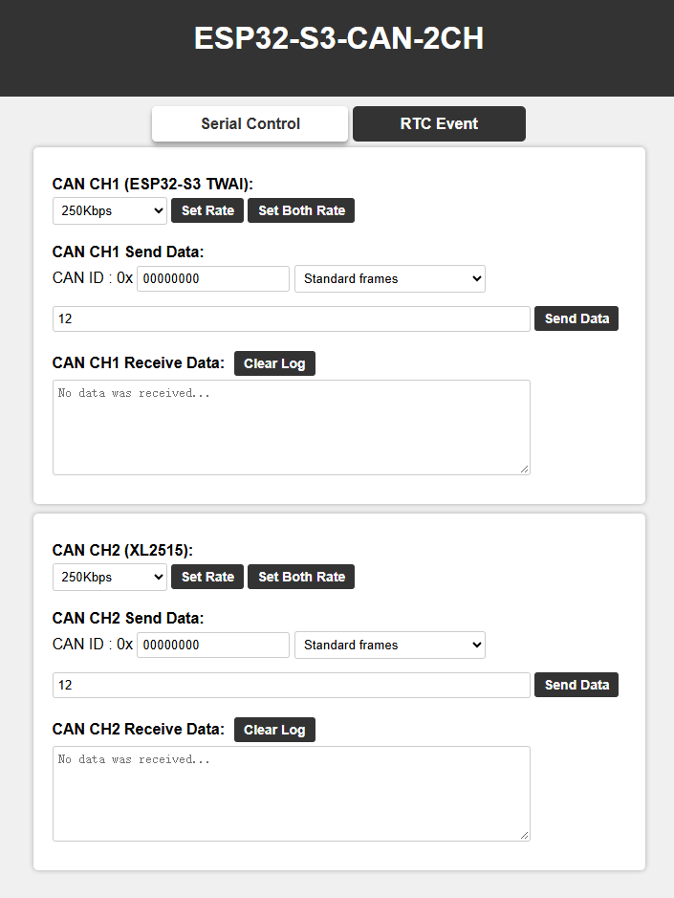Open CAN CH2 baud rate dropdown
The height and width of the screenshot is (898, 674).
(110, 578)
